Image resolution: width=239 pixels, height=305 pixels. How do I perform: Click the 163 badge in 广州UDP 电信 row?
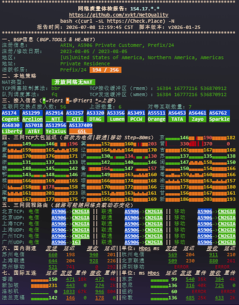tap(76, 242)
